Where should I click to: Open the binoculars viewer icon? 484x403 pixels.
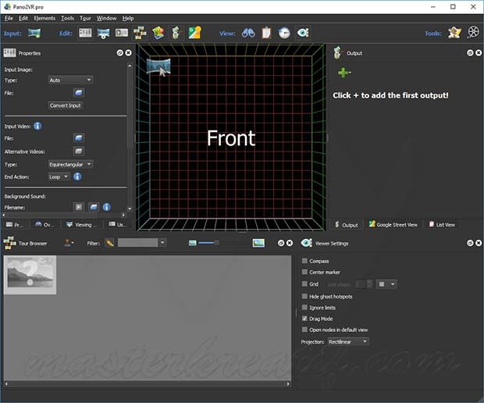tap(248, 34)
